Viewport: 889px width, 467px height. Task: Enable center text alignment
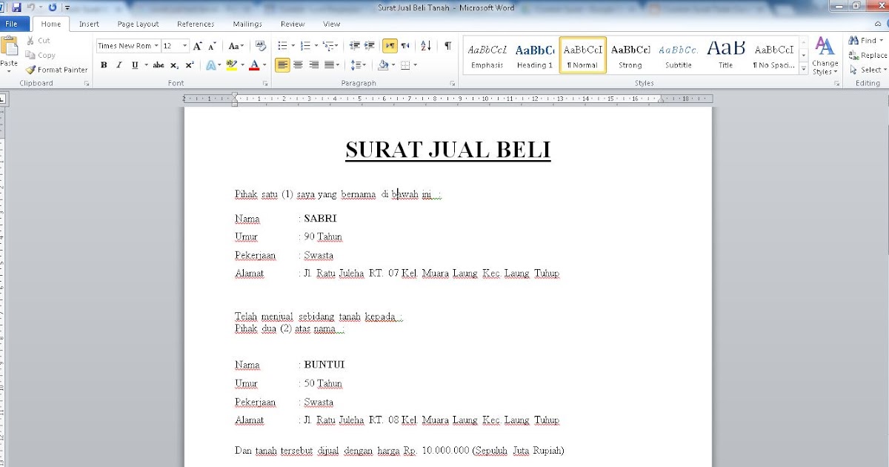point(298,65)
